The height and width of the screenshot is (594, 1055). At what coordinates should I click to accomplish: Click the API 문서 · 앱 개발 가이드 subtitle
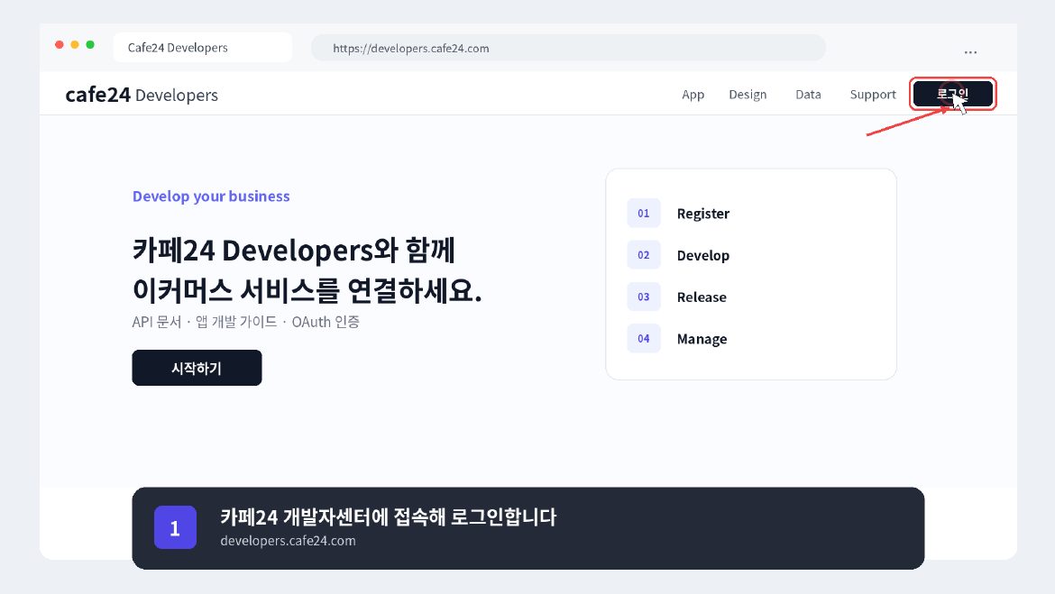coord(245,322)
